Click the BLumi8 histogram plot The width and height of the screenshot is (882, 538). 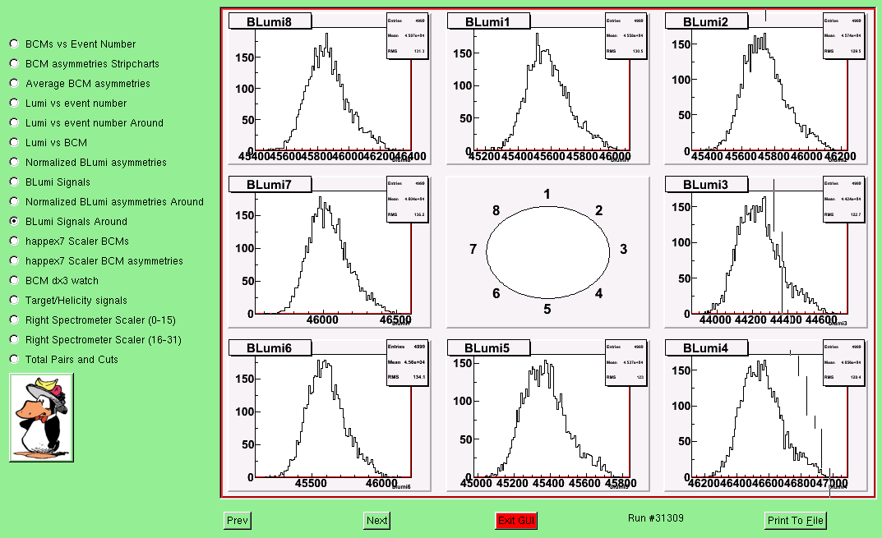pos(330,89)
